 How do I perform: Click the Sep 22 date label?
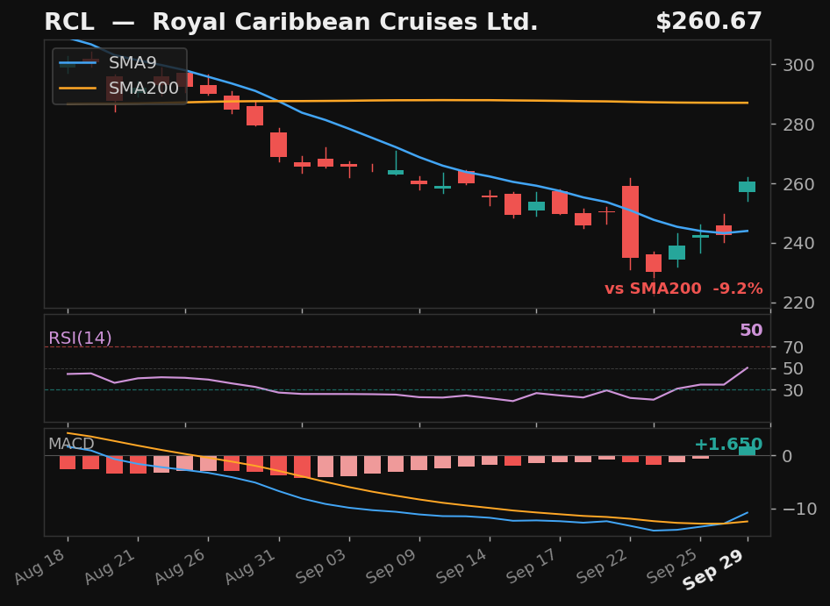point(604,567)
